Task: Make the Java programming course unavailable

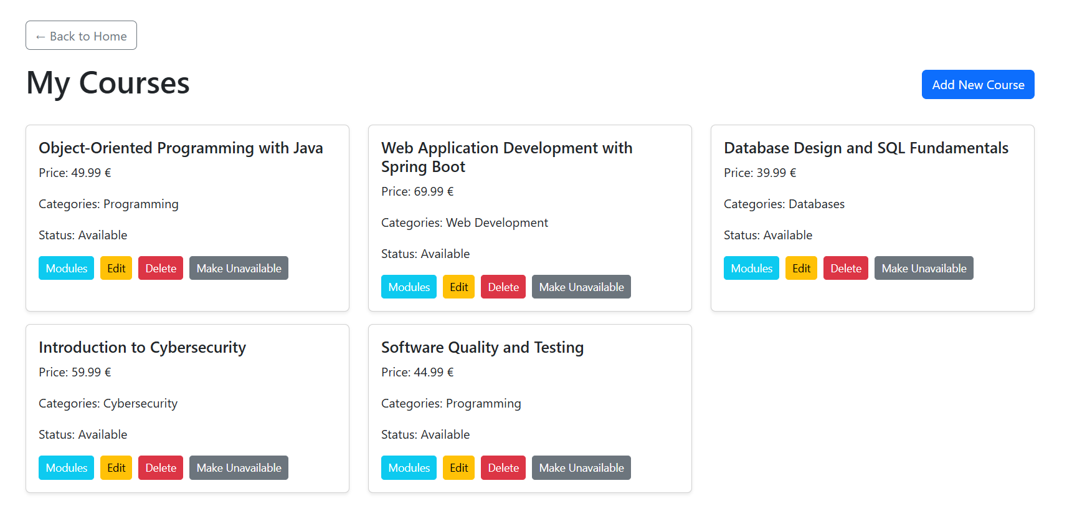Action: pyautogui.click(x=239, y=268)
